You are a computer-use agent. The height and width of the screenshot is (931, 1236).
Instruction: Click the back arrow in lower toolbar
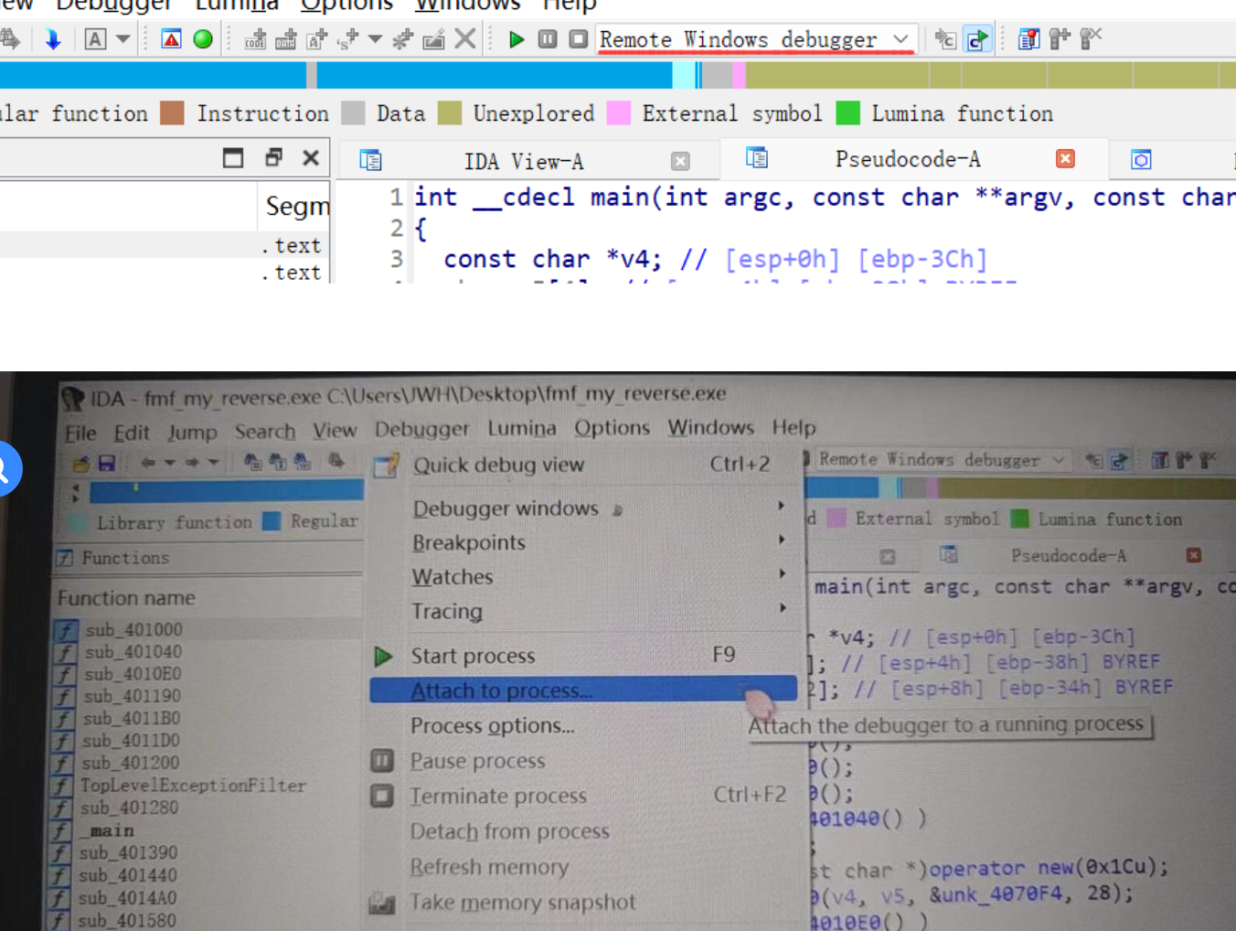click(147, 463)
